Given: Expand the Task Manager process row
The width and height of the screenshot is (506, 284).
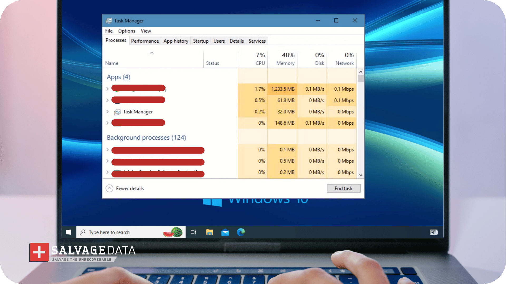Looking at the screenshot, I should click(108, 111).
